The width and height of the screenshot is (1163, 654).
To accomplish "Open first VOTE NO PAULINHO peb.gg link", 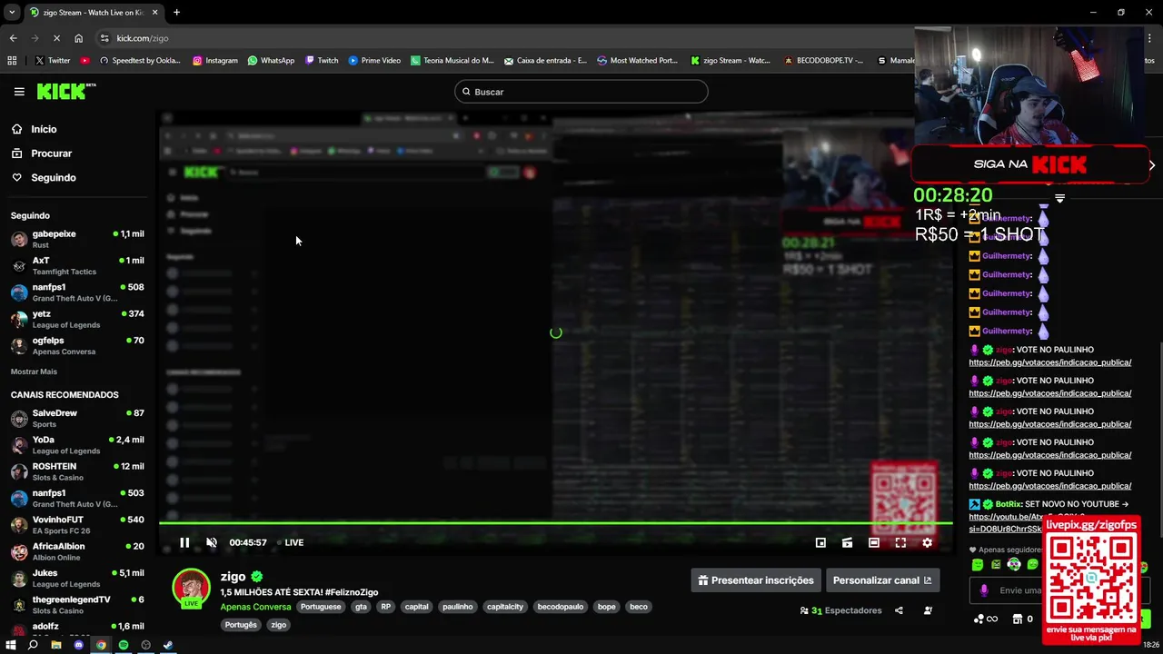I will point(1049,362).
